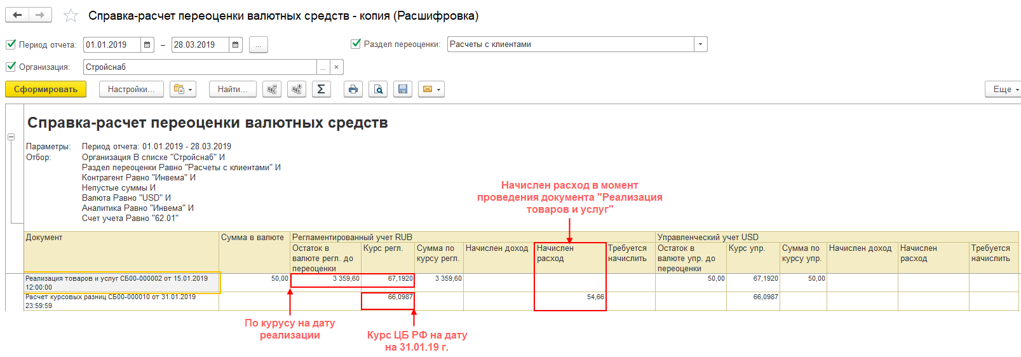This screenshot has height=357, width=1021.
Task: Open the Настройки... dialog
Action: [132, 90]
